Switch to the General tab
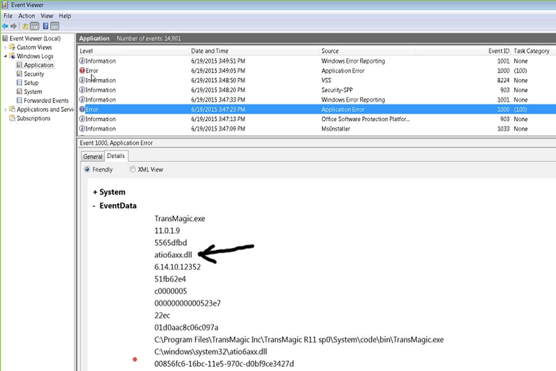Screen dimensions: 556x371 click(93, 156)
